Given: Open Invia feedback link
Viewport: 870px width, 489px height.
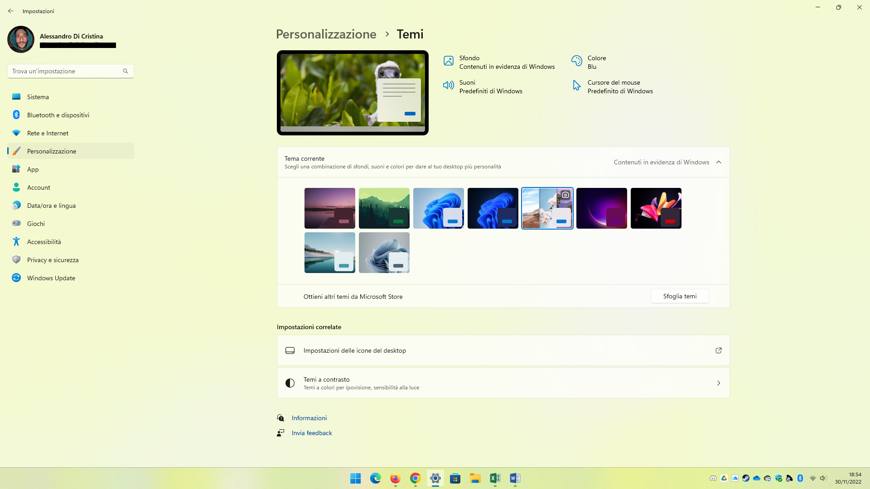Looking at the screenshot, I should click(312, 433).
